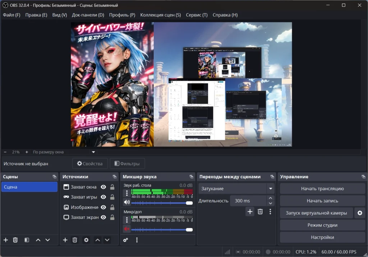Image resolution: width=368 pixels, height=257 pixels.
Task: Lock the Захват игры source
Action: 112,197
